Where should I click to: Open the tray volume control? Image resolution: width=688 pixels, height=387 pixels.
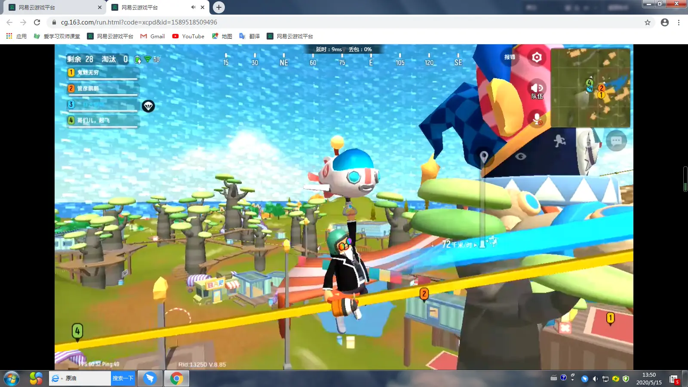[x=595, y=379]
